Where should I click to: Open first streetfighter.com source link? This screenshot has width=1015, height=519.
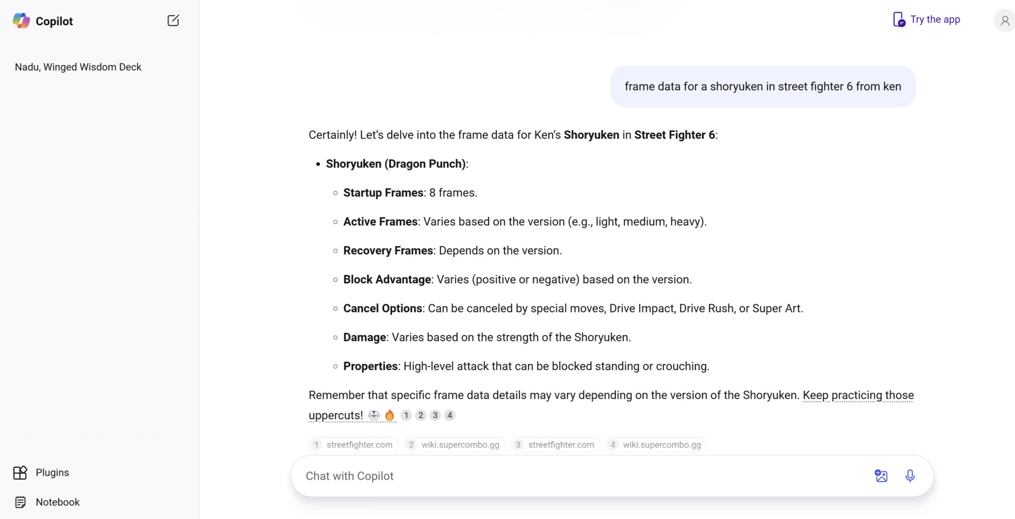coord(354,444)
